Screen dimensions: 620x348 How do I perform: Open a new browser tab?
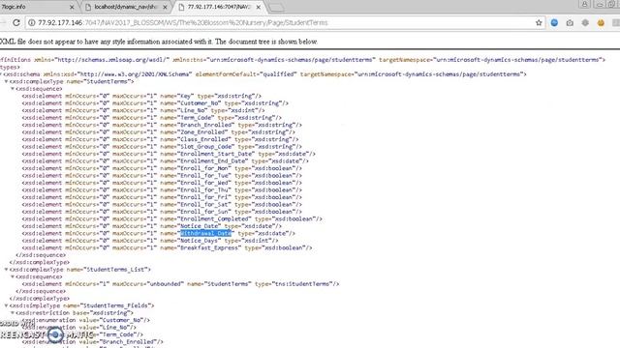[276, 8]
